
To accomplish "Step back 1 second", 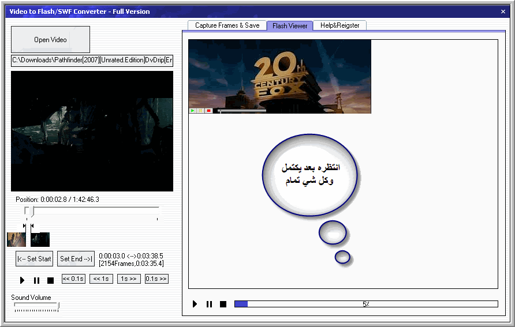I will 101,279.
